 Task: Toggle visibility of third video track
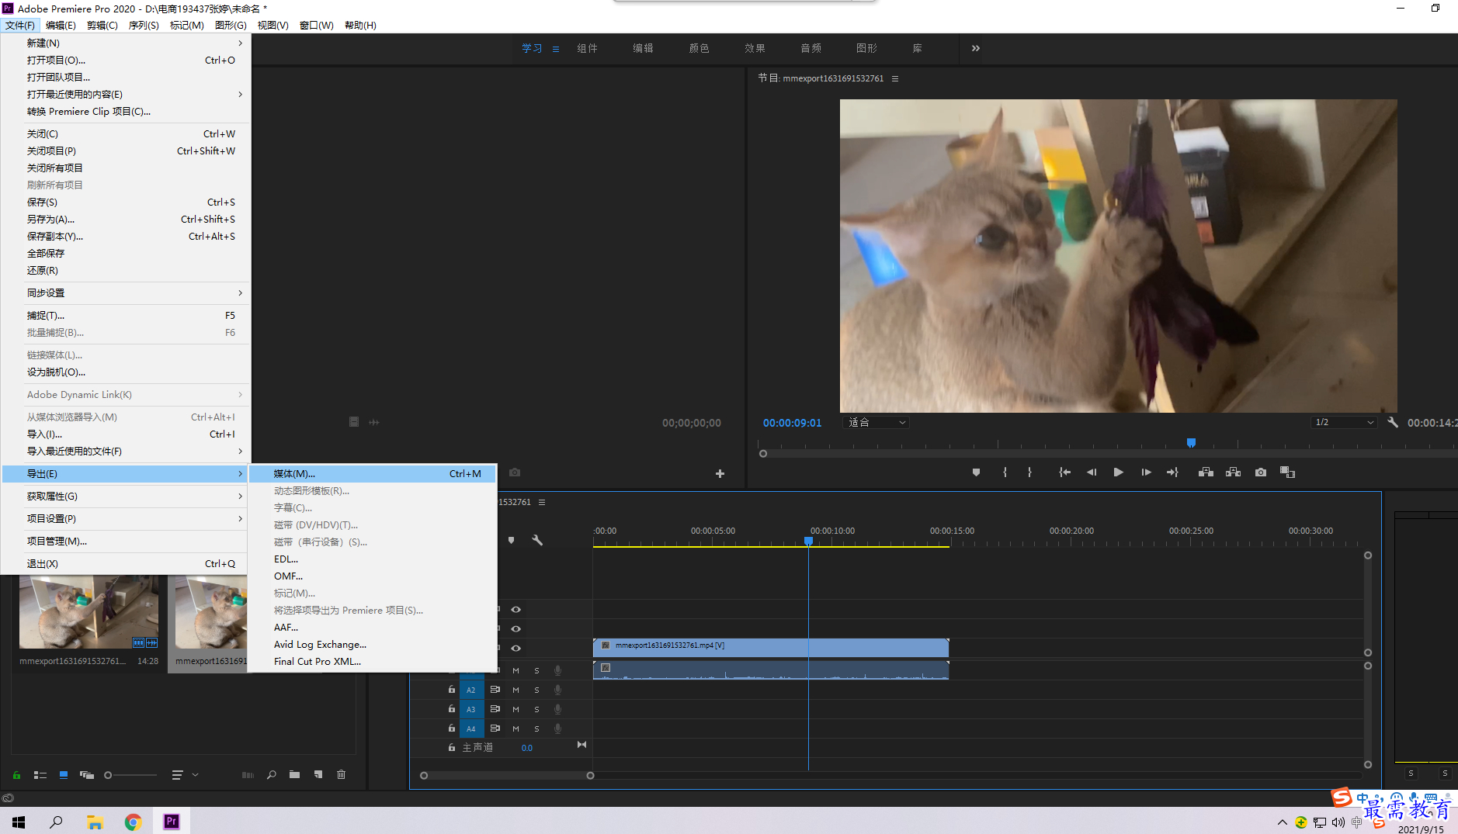click(x=516, y=610)
